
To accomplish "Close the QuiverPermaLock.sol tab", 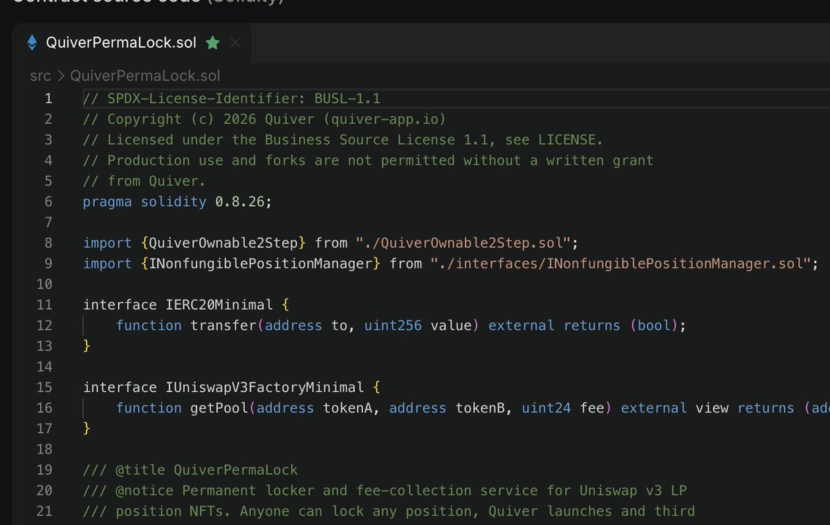I will 235,43.
